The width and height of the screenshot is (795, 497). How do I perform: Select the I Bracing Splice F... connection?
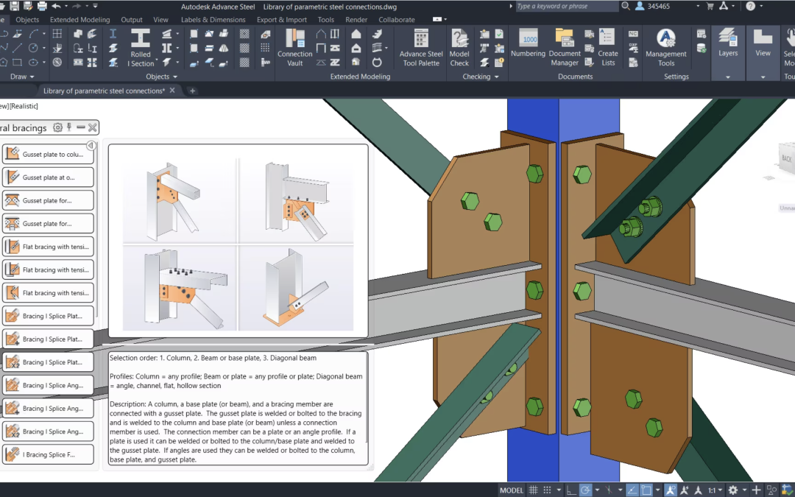(x=48, y=454)
